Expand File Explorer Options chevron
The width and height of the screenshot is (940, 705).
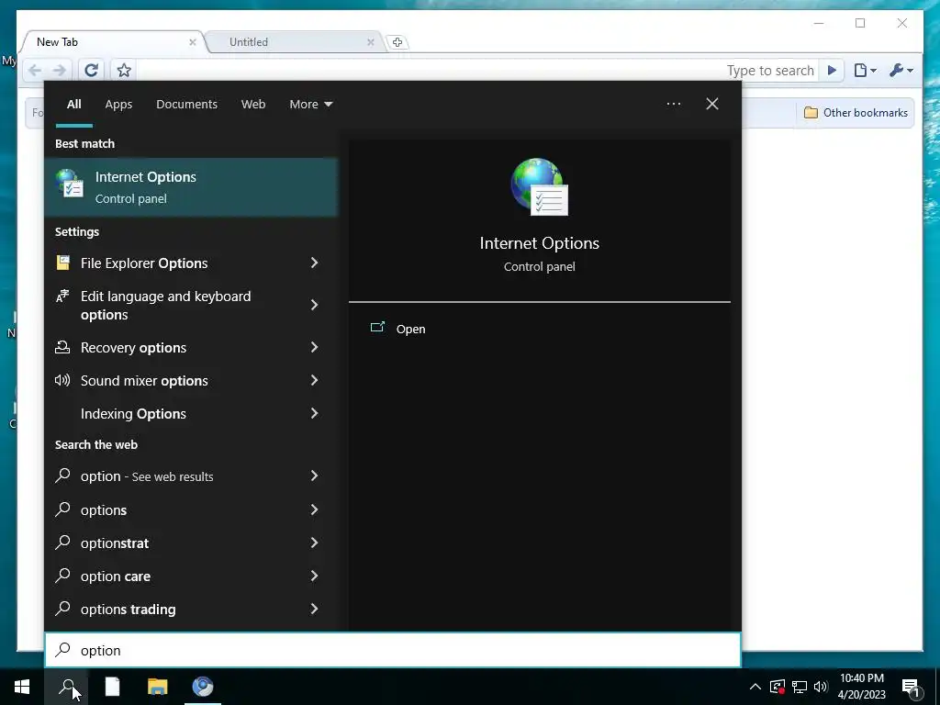[x=314, y=263]
